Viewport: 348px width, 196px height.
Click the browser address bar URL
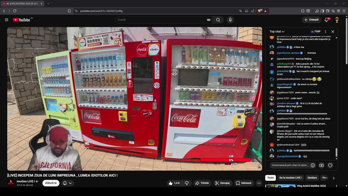coord(101,11)
